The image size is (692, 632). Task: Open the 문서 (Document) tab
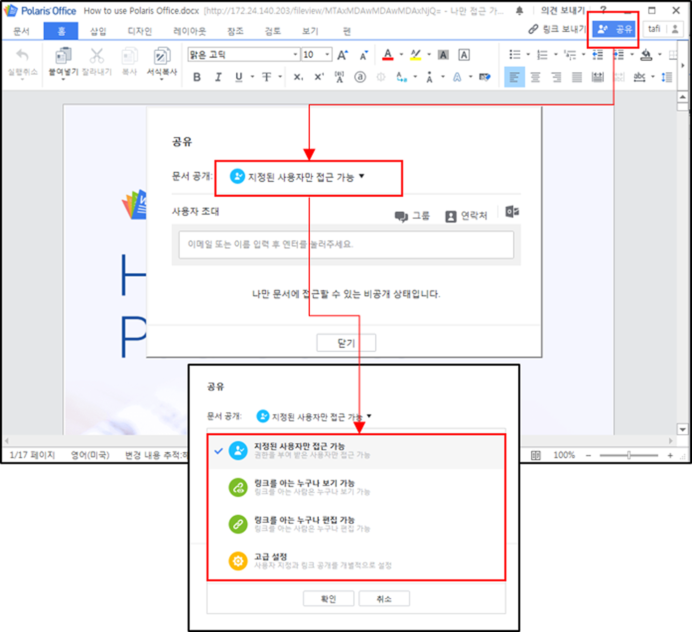(21, 31)
